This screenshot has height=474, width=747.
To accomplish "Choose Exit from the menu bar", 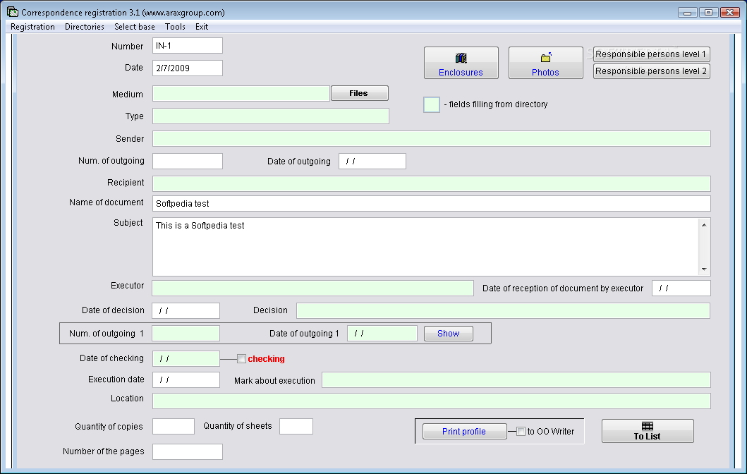I will tap(202, 27).
